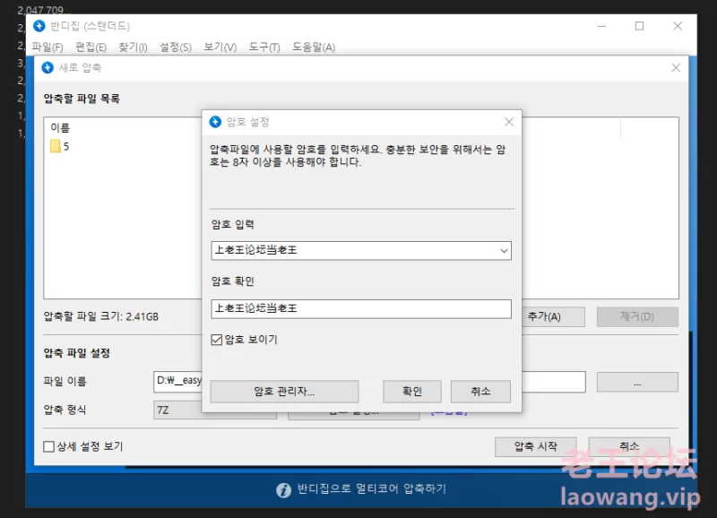Click the 압축할 파일 크기: 2.41GB text
717x518 pixels.
(x=101, y=316)
